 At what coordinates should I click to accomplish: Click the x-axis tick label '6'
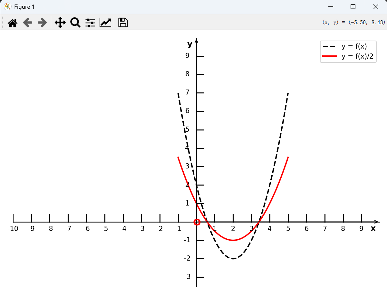click(x=306, y=229)
